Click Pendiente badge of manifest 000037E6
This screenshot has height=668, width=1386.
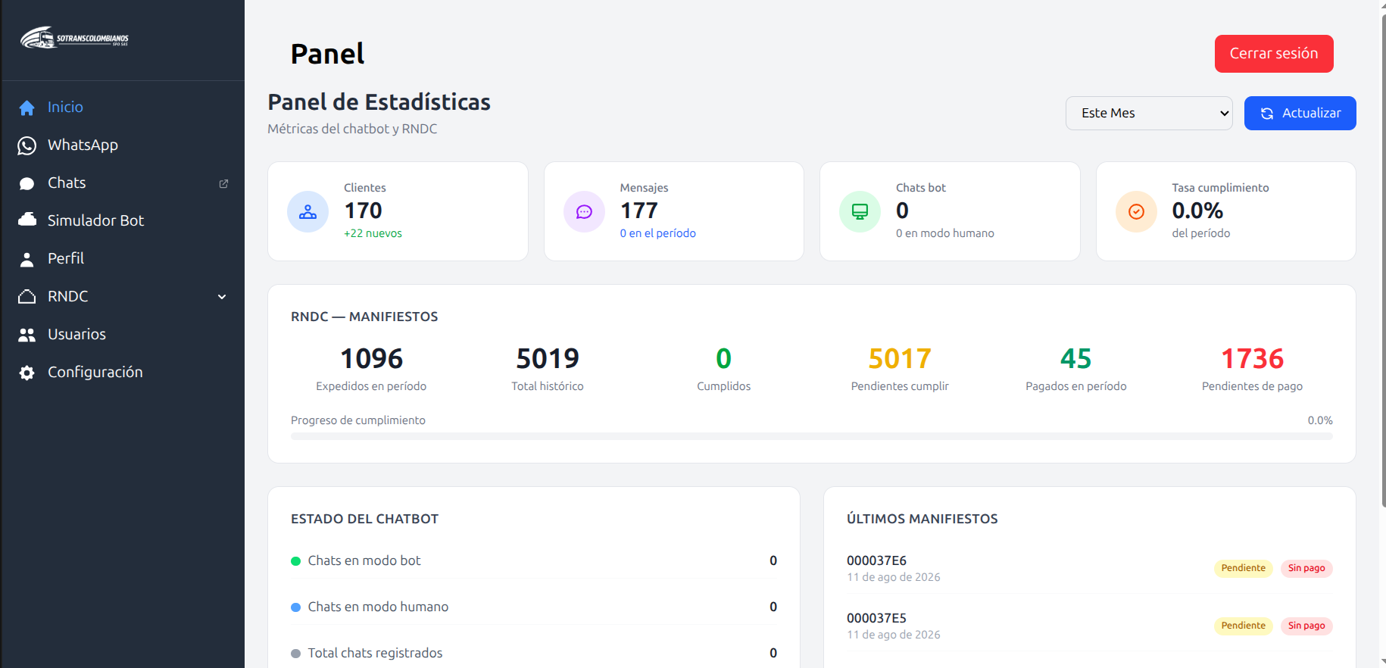tap(1243, 568)
